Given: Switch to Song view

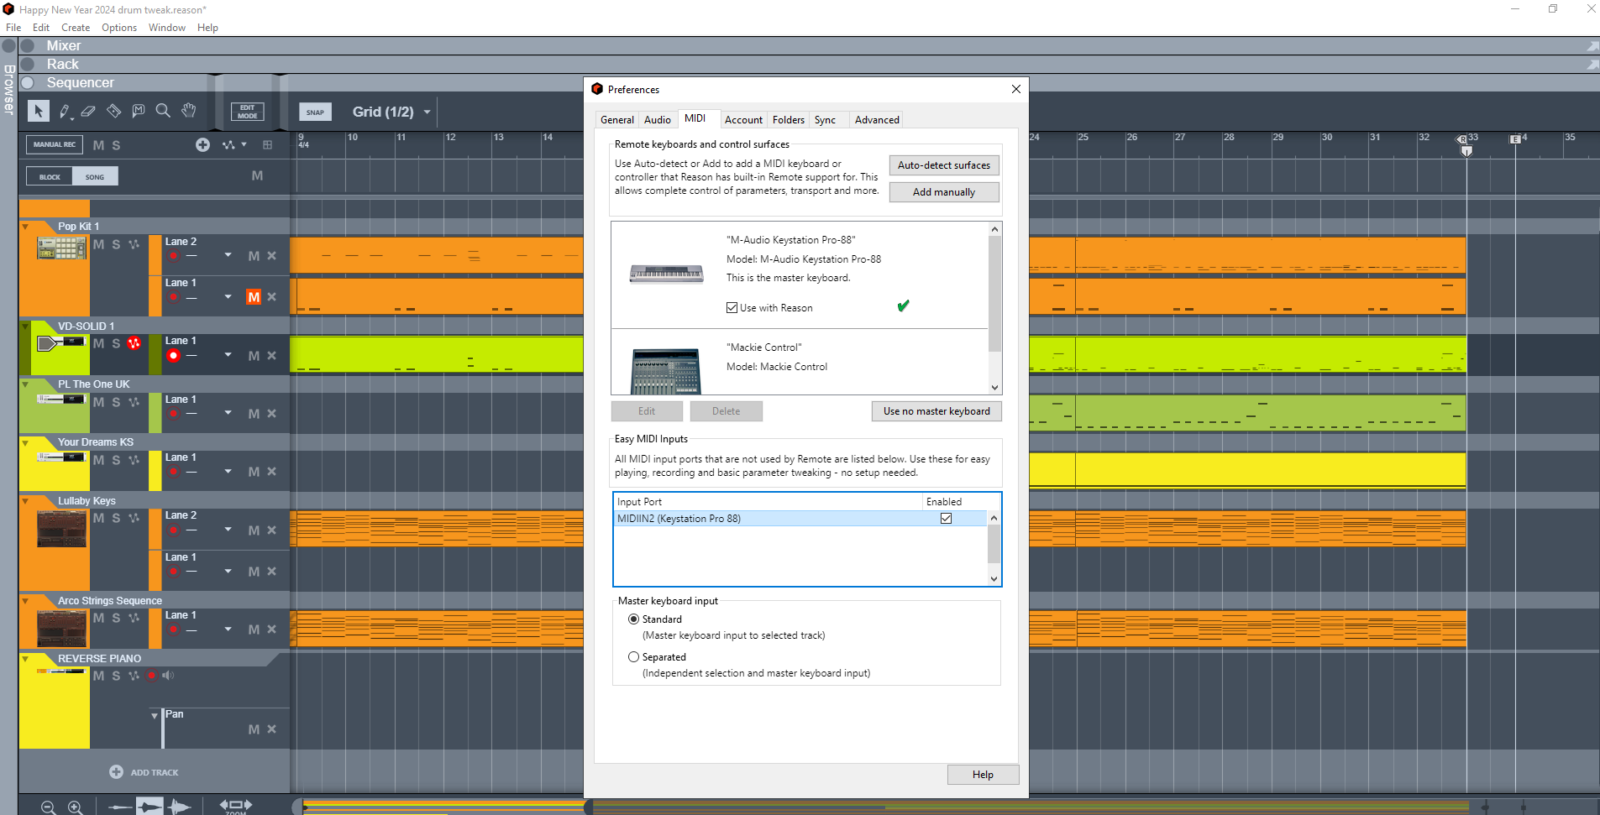Looking at the screenshot, I should [95, 176].
